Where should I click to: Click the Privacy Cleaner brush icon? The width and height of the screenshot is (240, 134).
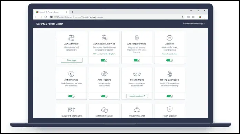pos(137,109)
